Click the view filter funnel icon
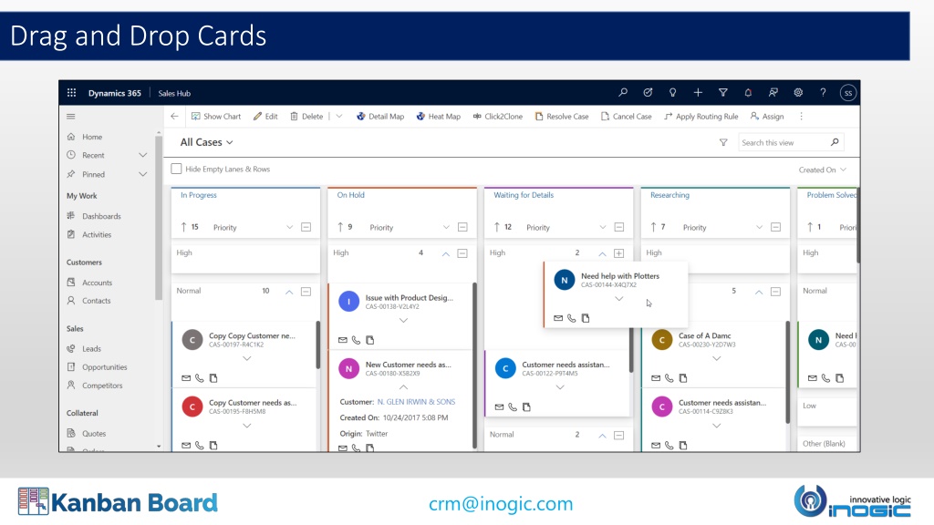 click(723, 143)
